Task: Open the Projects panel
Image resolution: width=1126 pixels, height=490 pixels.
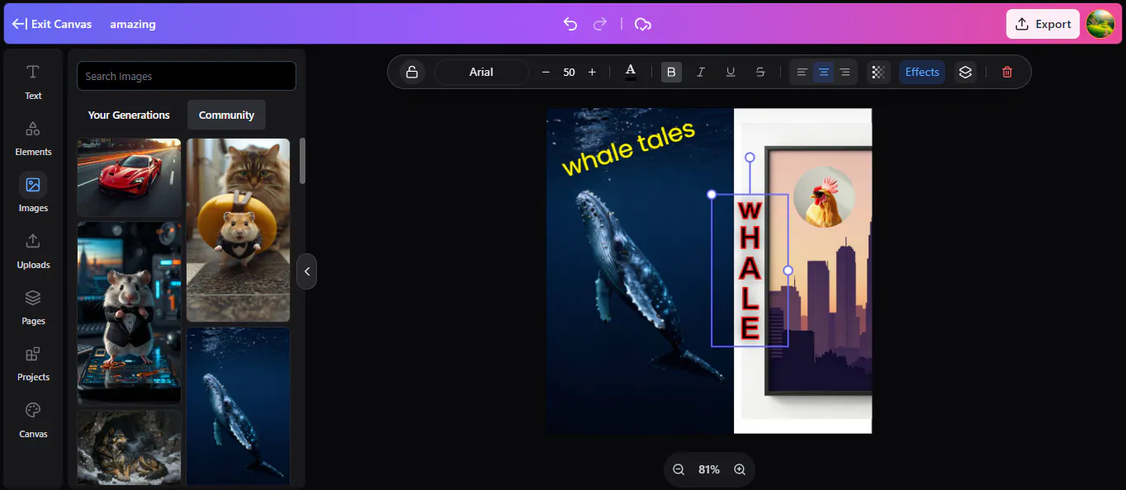Action: [x=33, y=363]
